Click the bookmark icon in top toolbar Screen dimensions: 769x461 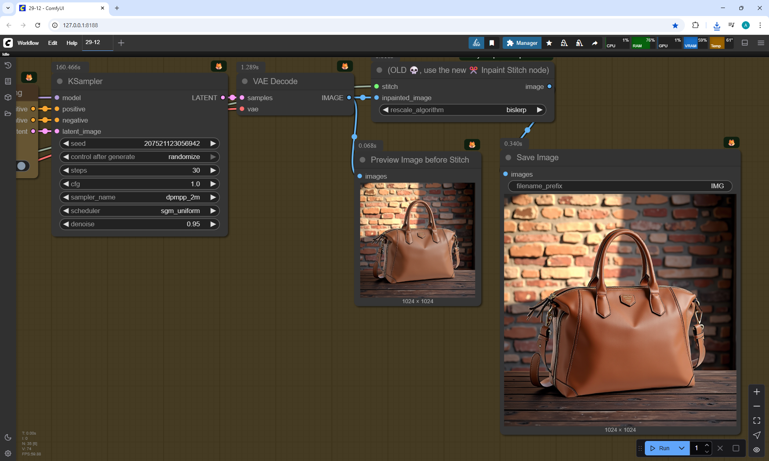[492, 43]
